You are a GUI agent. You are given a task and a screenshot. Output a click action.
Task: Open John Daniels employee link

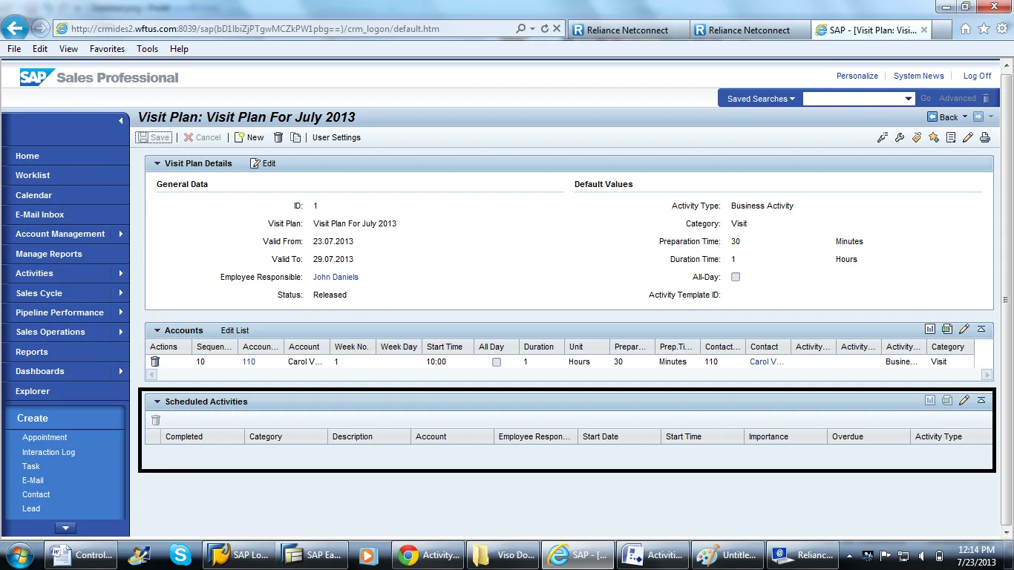[x=336, y=277]
